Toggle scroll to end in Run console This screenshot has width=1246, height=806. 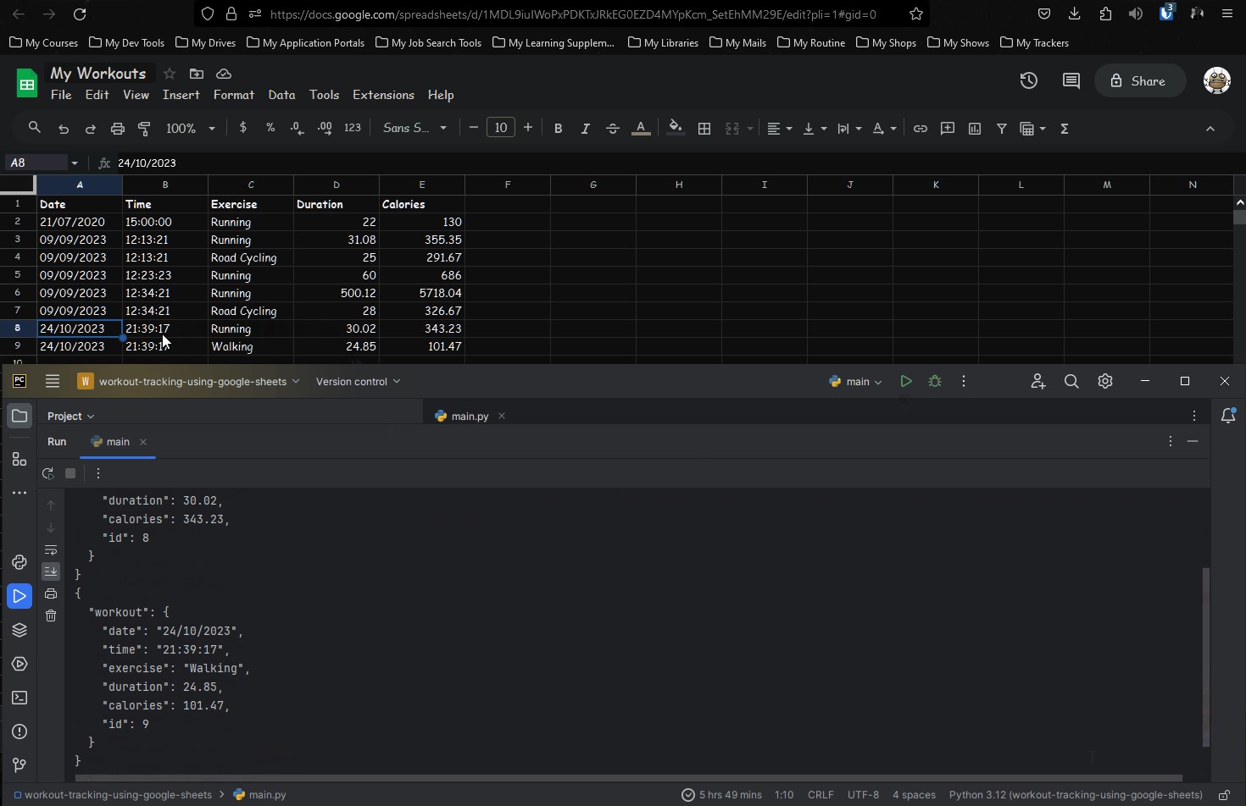click(x=51, y=571)
